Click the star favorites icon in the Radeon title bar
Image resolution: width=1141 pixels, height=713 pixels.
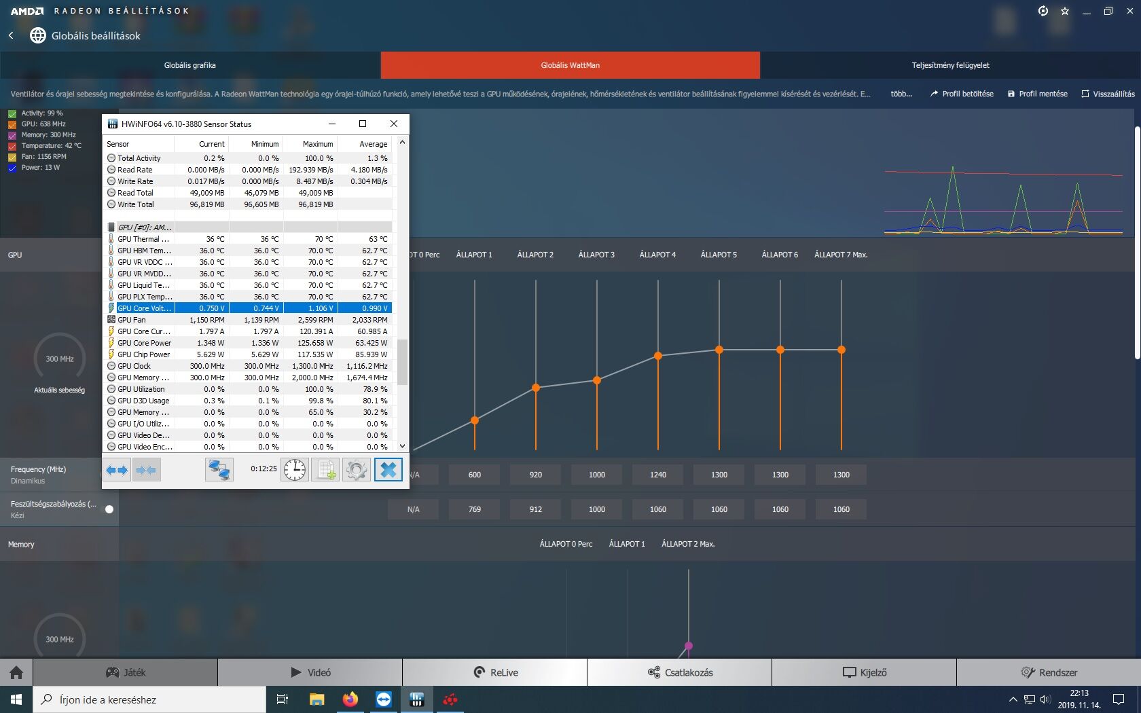click(x=1065, y=11)
